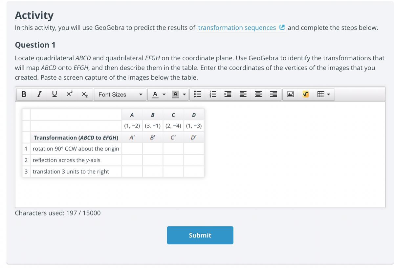The height and width of the screenshot is (268, 394).
Task: Toggle italic formatting
Action: [x=39, y=94]
